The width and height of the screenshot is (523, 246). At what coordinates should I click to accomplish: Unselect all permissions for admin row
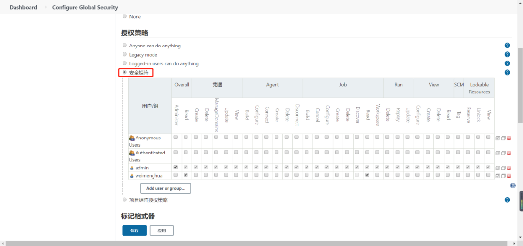tap(503, 168)
